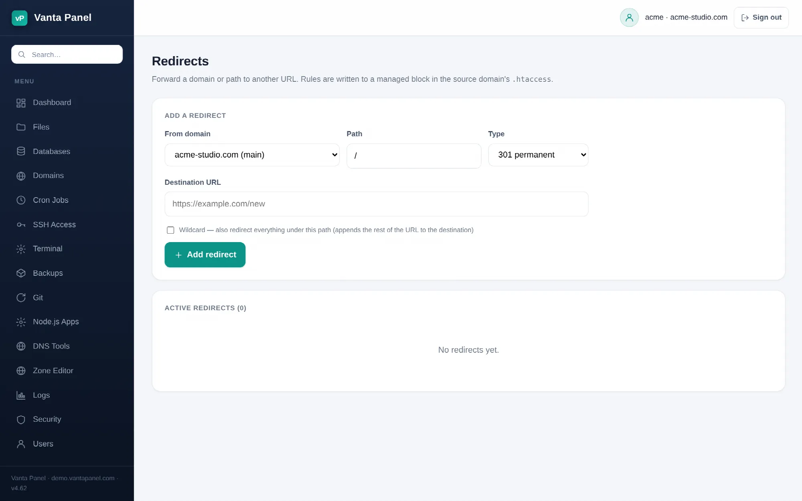Click the Cron Jobs clock icon
Image resolution: width=802 pixels, height=501 pixels.
(x=21, y=200)
